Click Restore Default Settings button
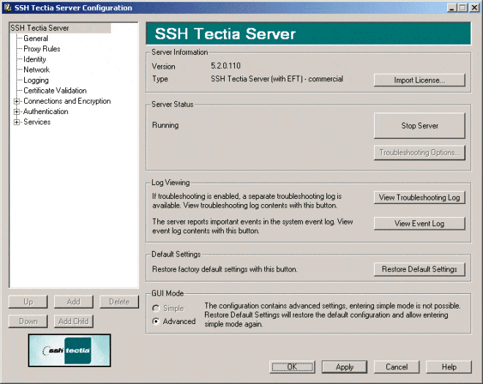This screenshot has height=384, width=483. 419,269
